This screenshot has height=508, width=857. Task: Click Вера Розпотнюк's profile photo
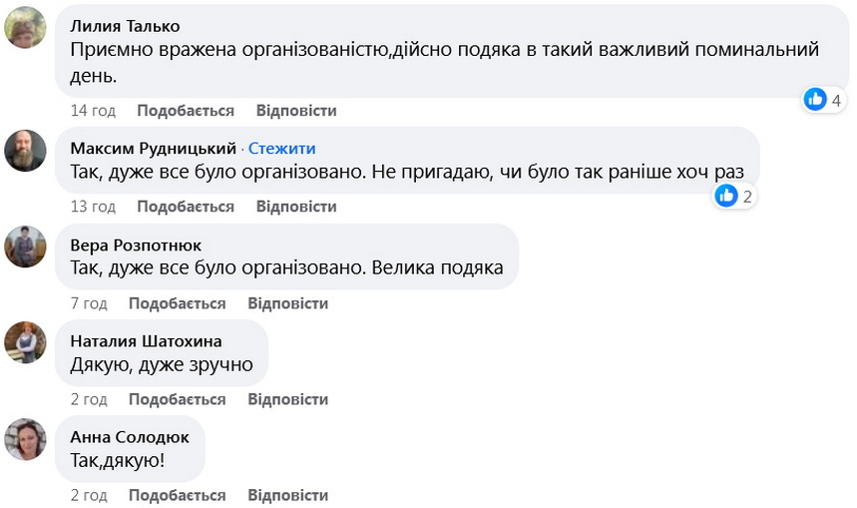click(x=26, y=247)
